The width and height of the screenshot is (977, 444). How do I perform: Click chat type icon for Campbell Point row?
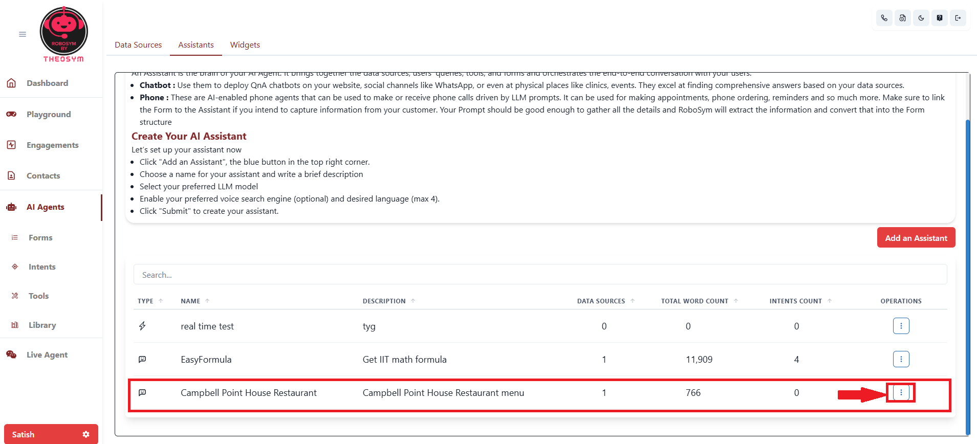point(142,392)
